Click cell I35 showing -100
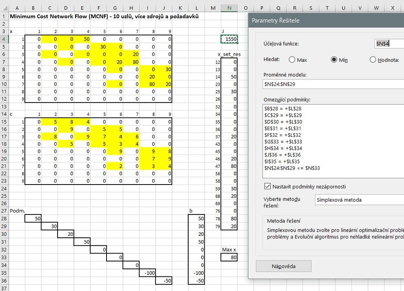The image size is (404, 291). (148, 273)
